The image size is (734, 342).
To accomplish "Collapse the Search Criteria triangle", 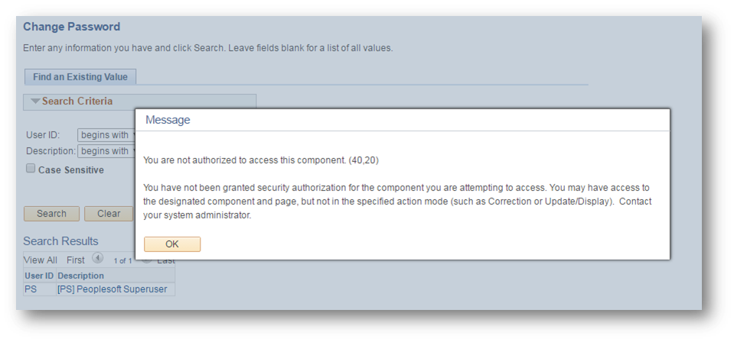I will [35, 102].
